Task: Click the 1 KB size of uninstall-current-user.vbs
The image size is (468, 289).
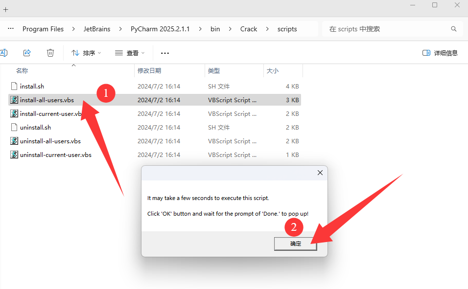Action: tap(292, 155)
